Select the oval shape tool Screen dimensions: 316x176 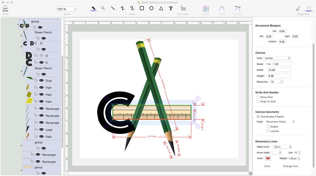(x=151, y=8)
